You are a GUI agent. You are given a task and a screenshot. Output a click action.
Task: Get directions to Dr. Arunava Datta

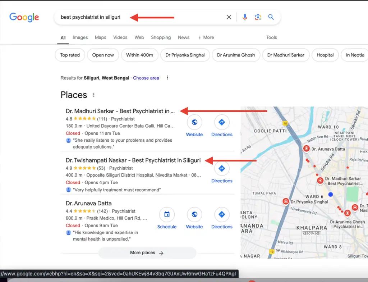pos(222,218)
